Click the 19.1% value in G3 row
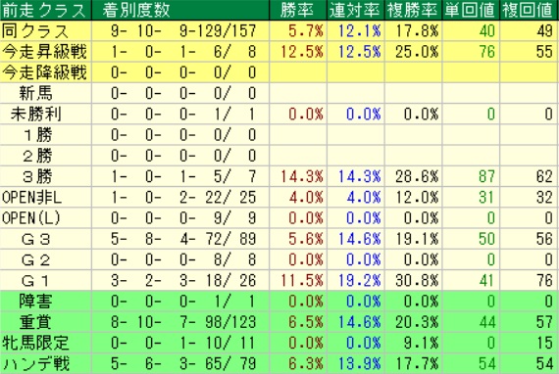This screenshot has width=559, height=374. point(414,239)
